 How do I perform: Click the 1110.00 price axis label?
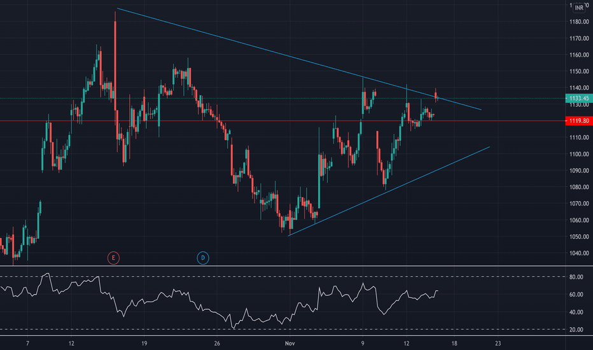tap(579, 137)
